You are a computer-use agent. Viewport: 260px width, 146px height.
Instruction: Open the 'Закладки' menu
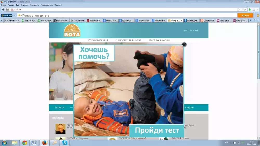pos(34,5)
